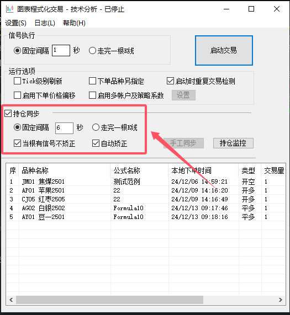This screenshot has height=315, width=290.
Task: Sort by 公式名称 column header
Action: 139,170
